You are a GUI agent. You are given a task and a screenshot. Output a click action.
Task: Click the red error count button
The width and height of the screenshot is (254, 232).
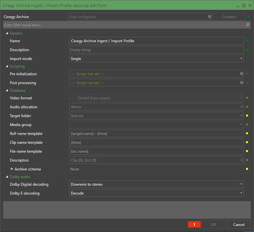coord(194,224)
